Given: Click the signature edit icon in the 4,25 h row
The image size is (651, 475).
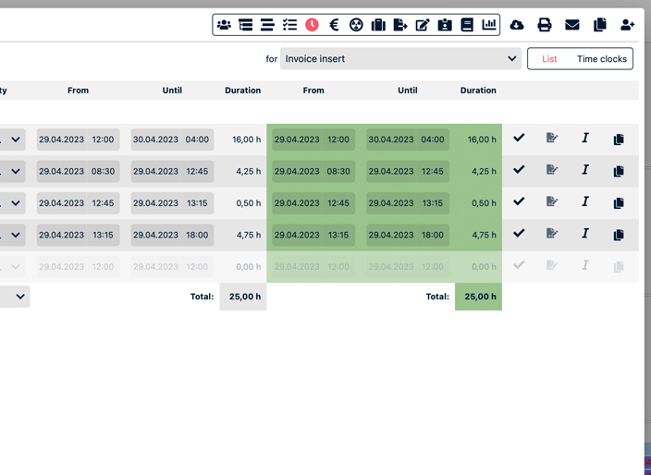Looking at the screenshot, I should click(552, 170).
